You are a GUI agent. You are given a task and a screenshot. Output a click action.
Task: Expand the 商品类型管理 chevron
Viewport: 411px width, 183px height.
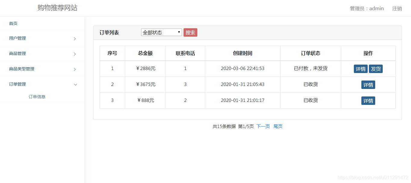pos(75,69)
